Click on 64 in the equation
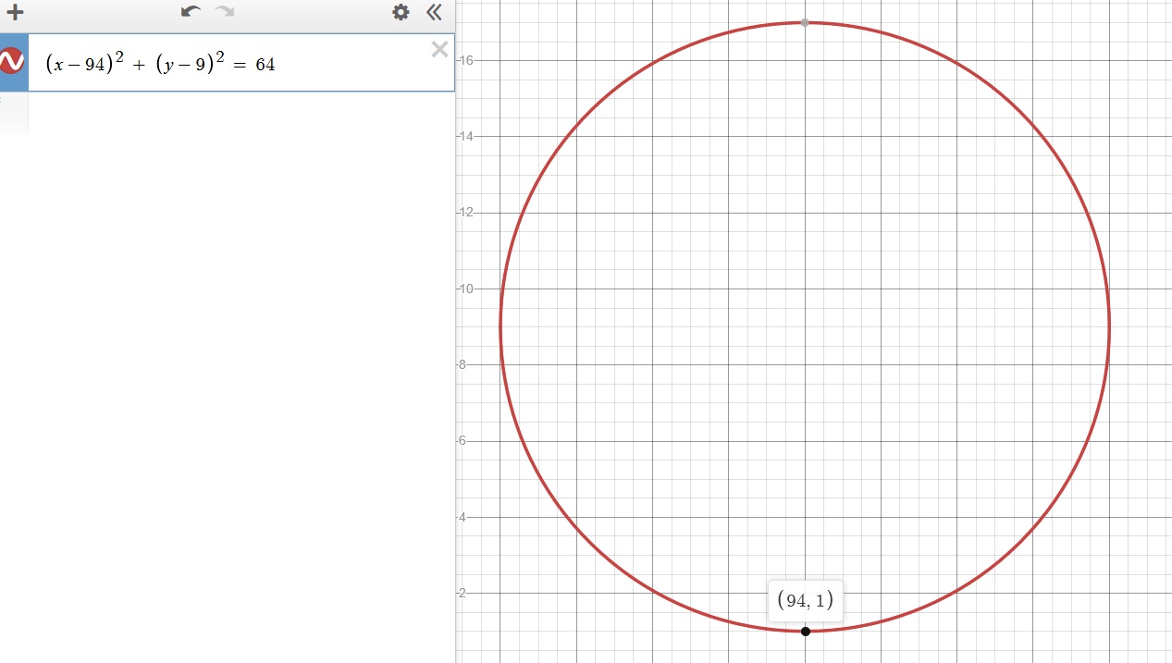This screenshot has height=663, width=1172. click(x=265, y=65)
